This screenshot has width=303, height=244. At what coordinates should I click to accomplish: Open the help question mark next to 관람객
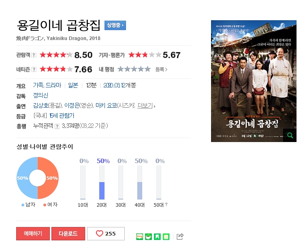(34, 55)
